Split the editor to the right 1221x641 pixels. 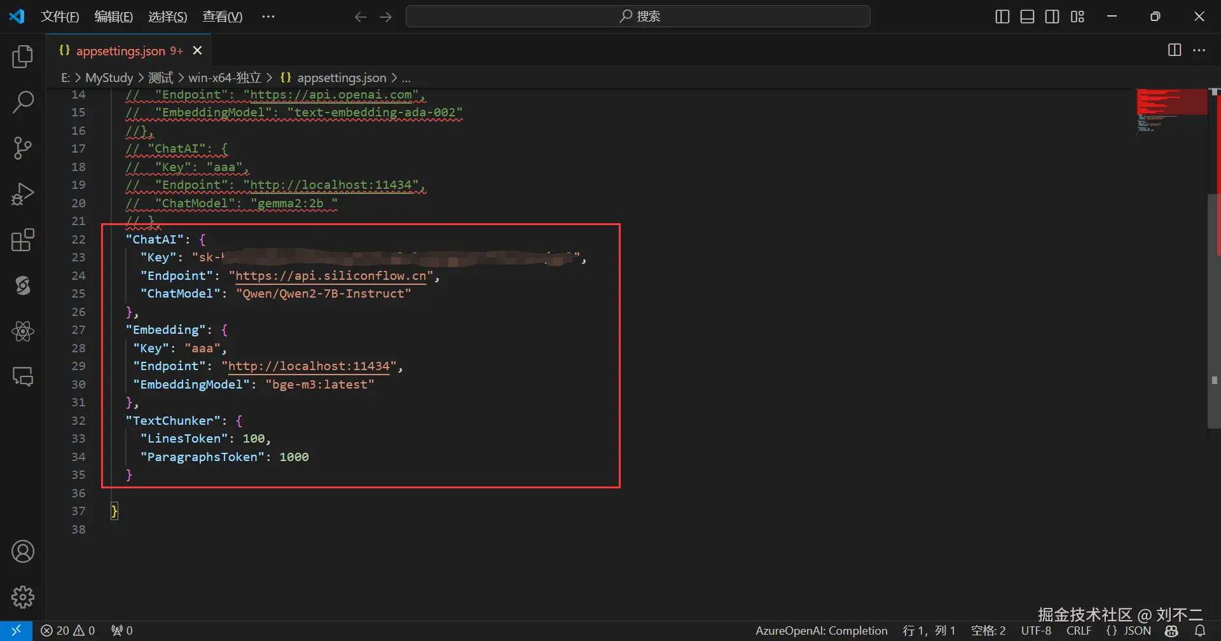tap(1175, 50)
